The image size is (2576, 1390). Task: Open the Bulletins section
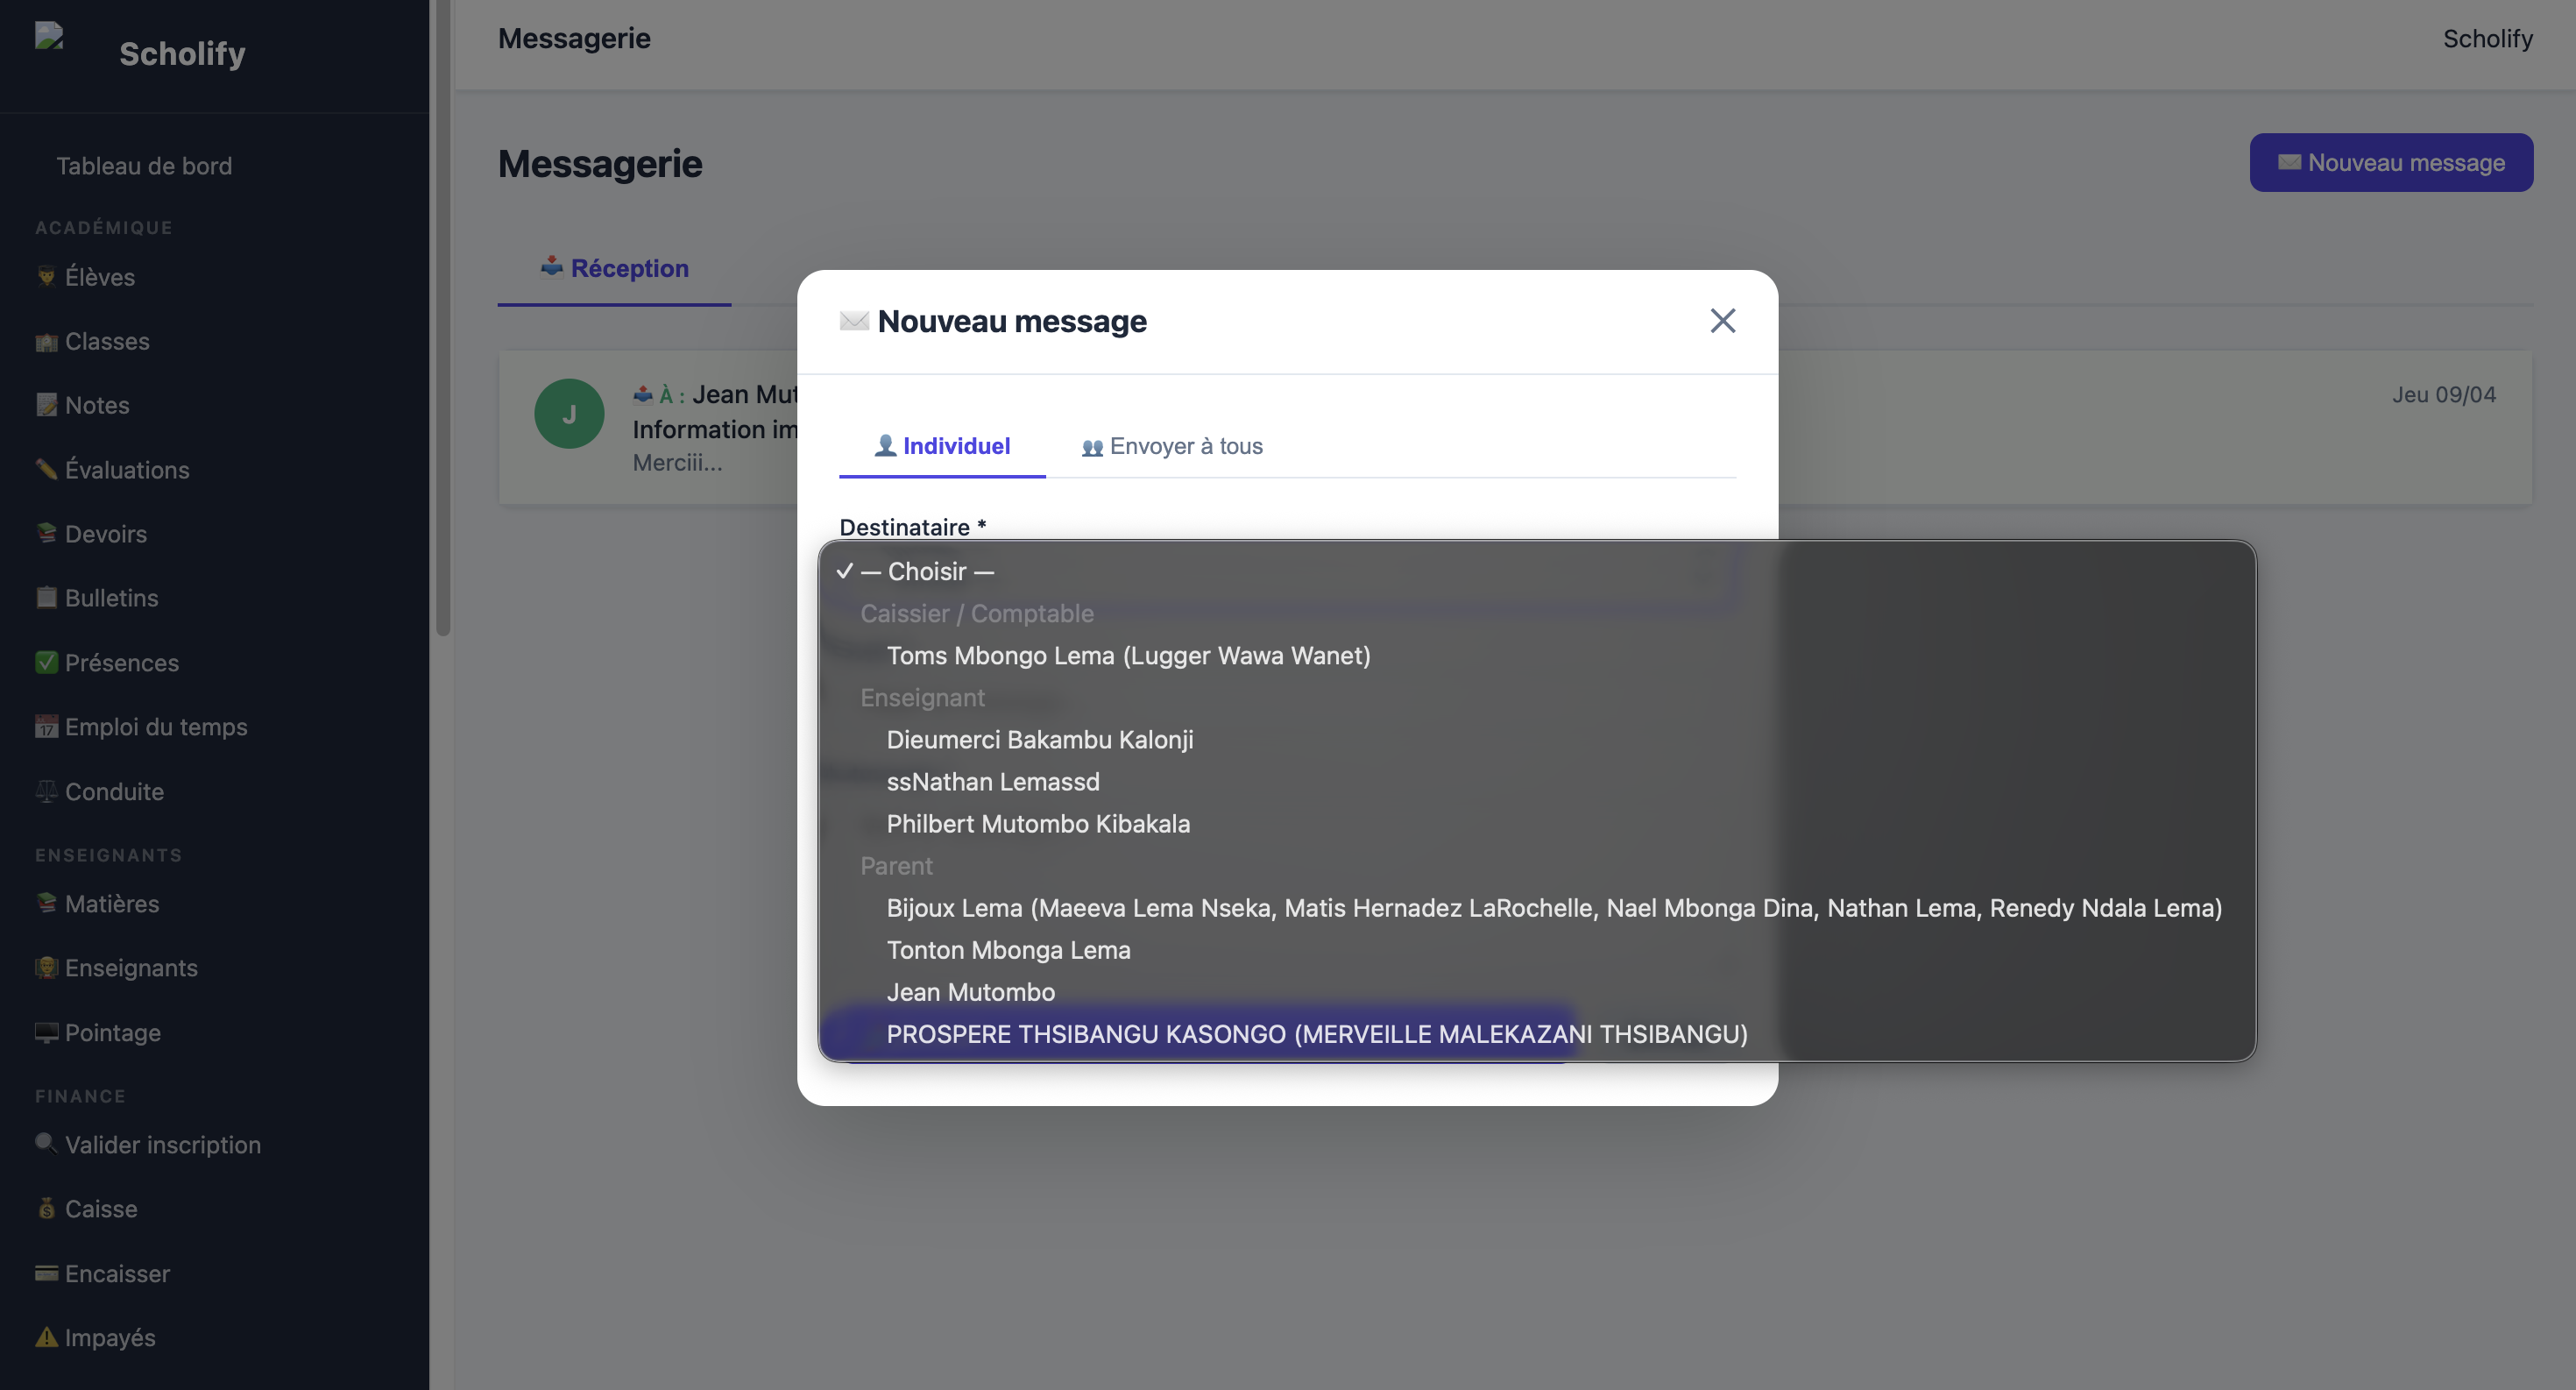(111, 598)
